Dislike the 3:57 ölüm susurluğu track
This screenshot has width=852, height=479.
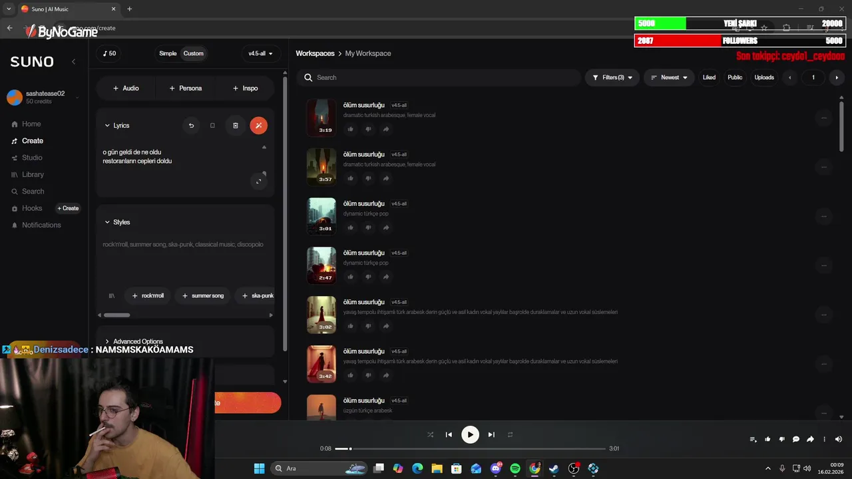point(368,178)
